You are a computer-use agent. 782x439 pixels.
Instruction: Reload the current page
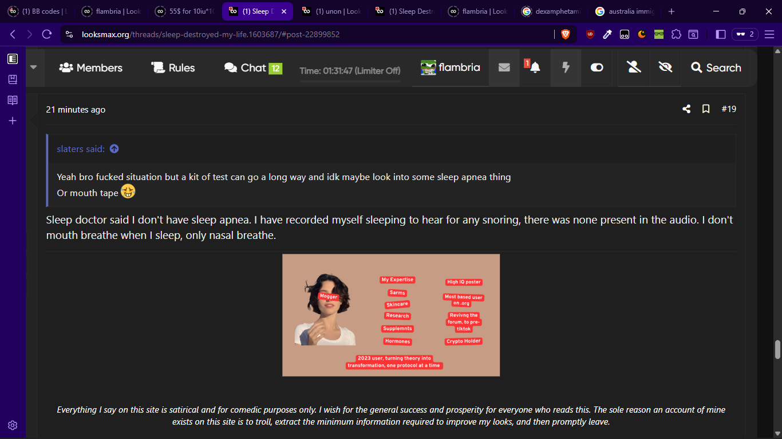47,34
